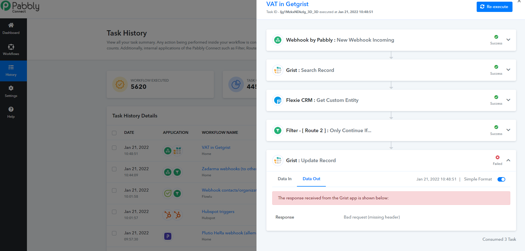The image size is (525, 251).
Task: Click the Flowlu check icon in the Webhook contacts row
Action: point(168,194)
